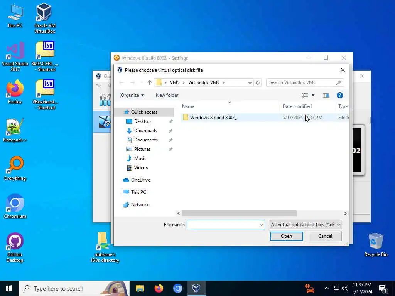Viewport: 395px width, 296px height.
Task: Open file dialog Help
Action: tap(339, 95)
